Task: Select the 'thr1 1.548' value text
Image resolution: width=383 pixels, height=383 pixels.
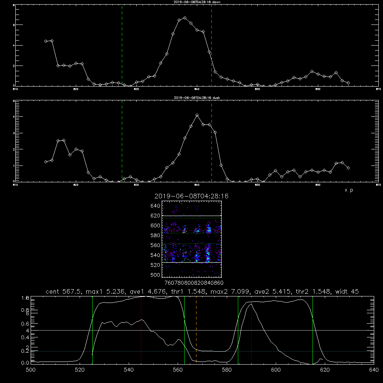Action: point(189,291)
